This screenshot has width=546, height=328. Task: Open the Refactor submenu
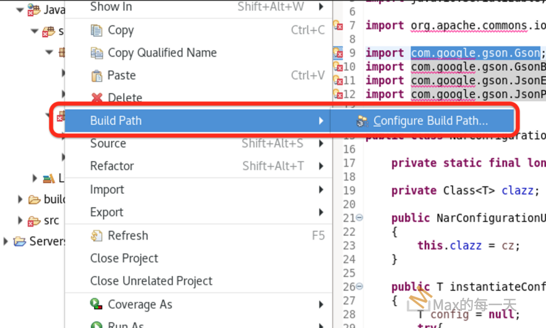click(x=111, y=166)
